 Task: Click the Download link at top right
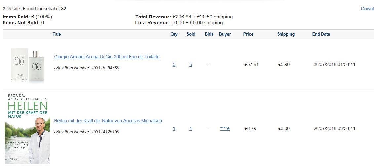(x=367, y=9)
